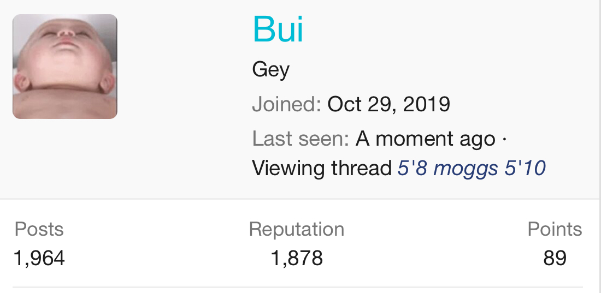
Task: Open the 1,878 reputation count
Action: click(297, 258)
